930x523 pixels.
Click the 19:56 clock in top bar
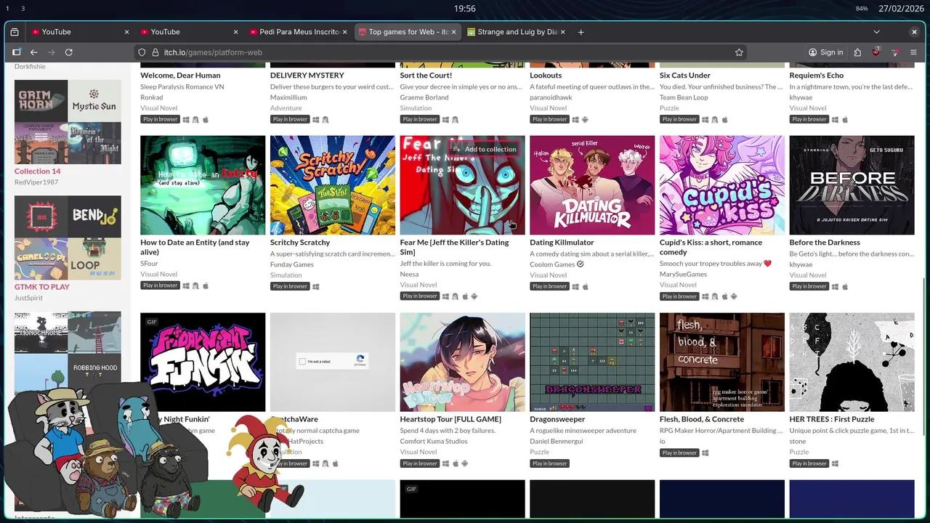pyautogui.click(x=464, y=9)
